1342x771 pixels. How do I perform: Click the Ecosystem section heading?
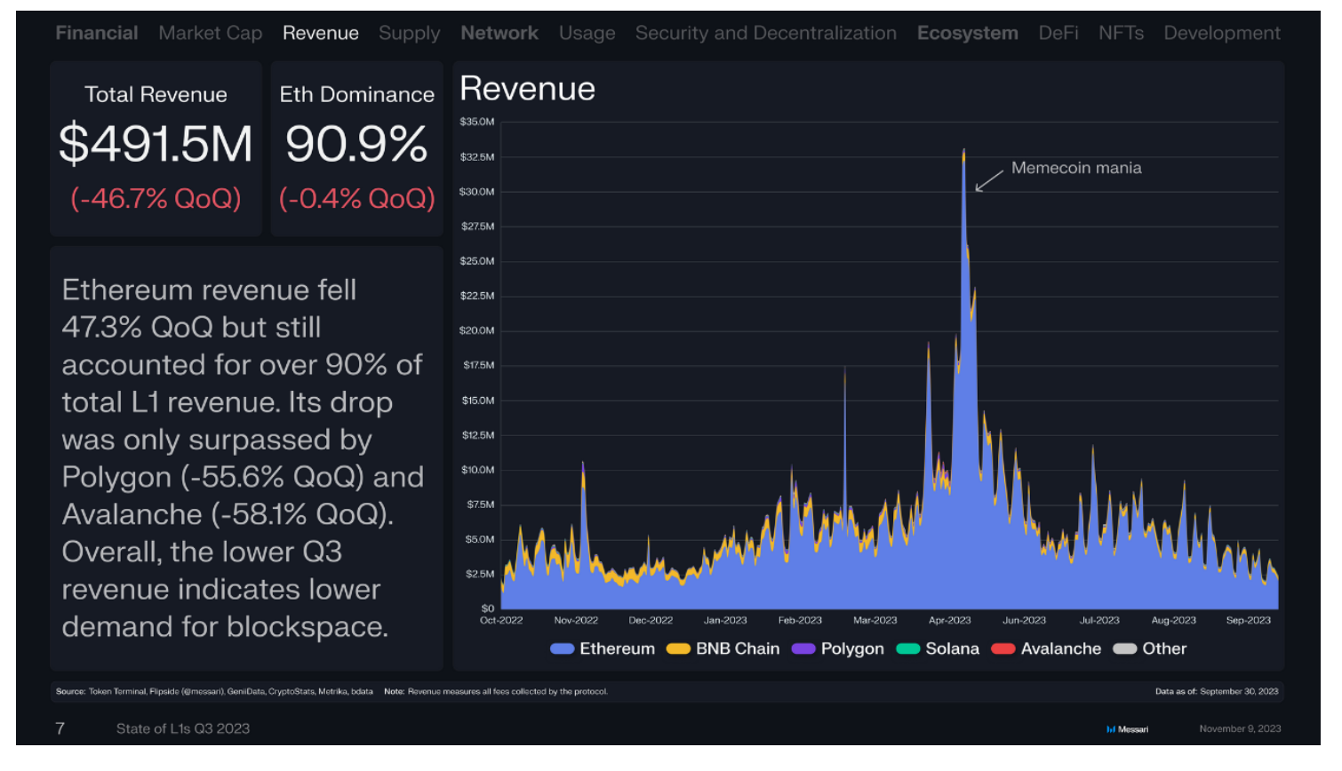click(x=968, y=33)
